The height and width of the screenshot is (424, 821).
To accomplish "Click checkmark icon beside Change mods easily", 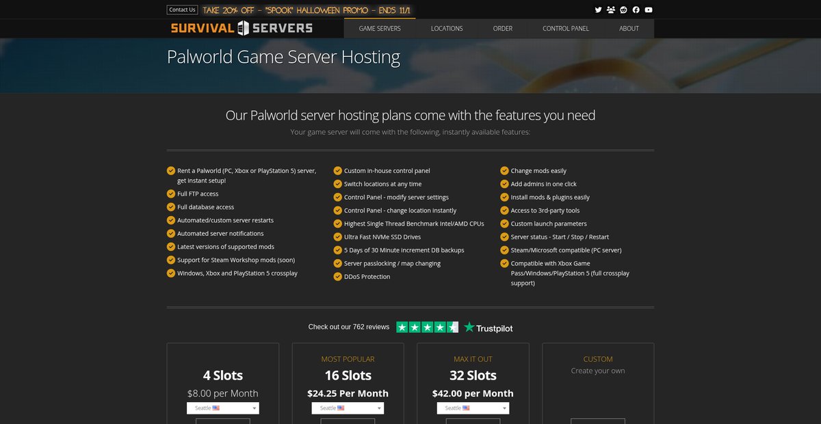I will 505,170.
